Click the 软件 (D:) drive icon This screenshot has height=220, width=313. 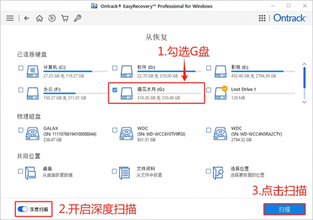(127, 71)
